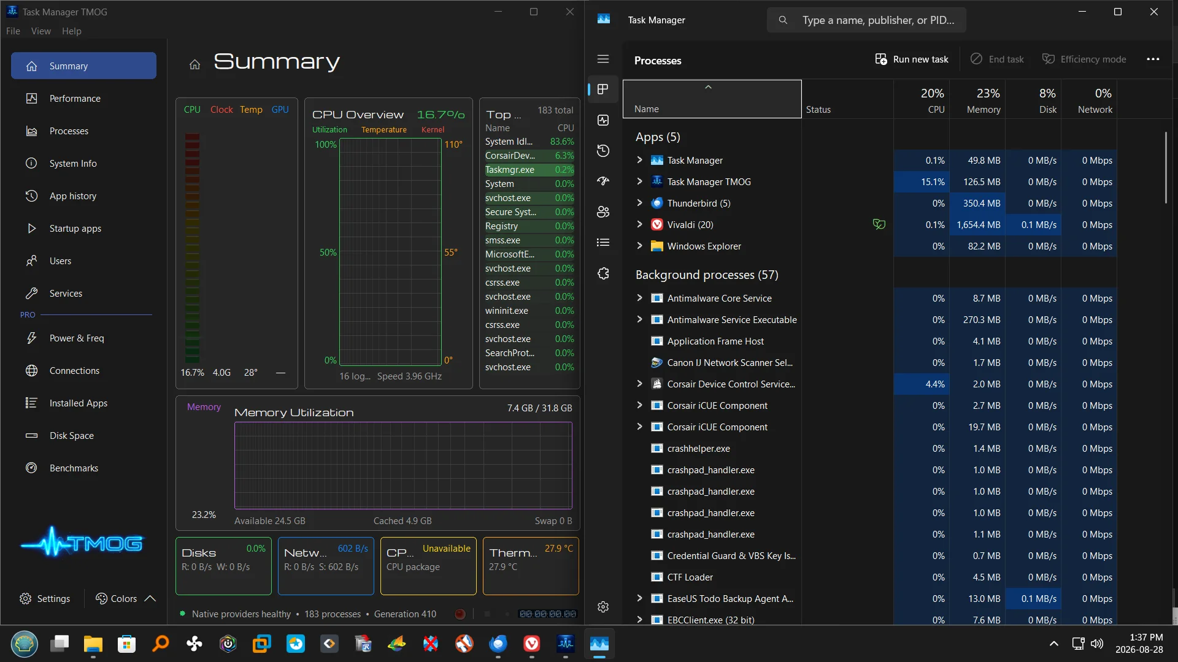Viewport: 1178px width, 662px height.
Task: Switch to Thunderbird on the taskbar
Action: pos(498,644)
